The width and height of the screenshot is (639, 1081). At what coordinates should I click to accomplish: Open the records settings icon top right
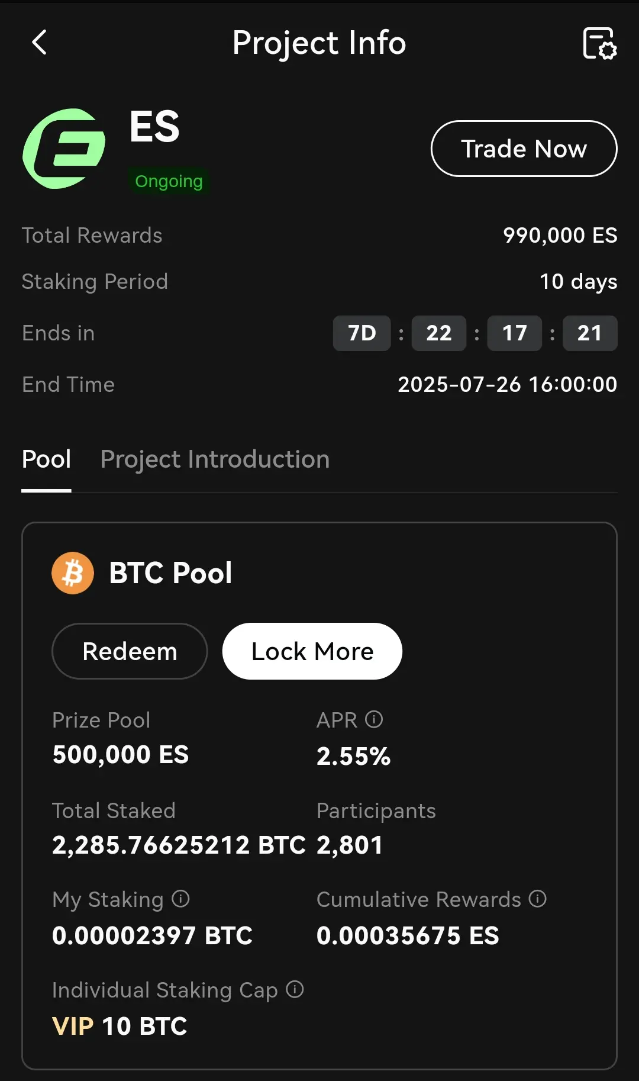click(599, 43)
